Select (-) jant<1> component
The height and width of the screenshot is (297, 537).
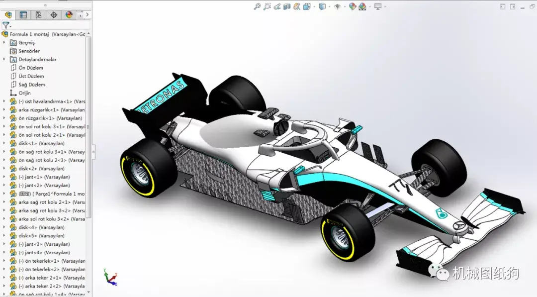coord(40,177)
